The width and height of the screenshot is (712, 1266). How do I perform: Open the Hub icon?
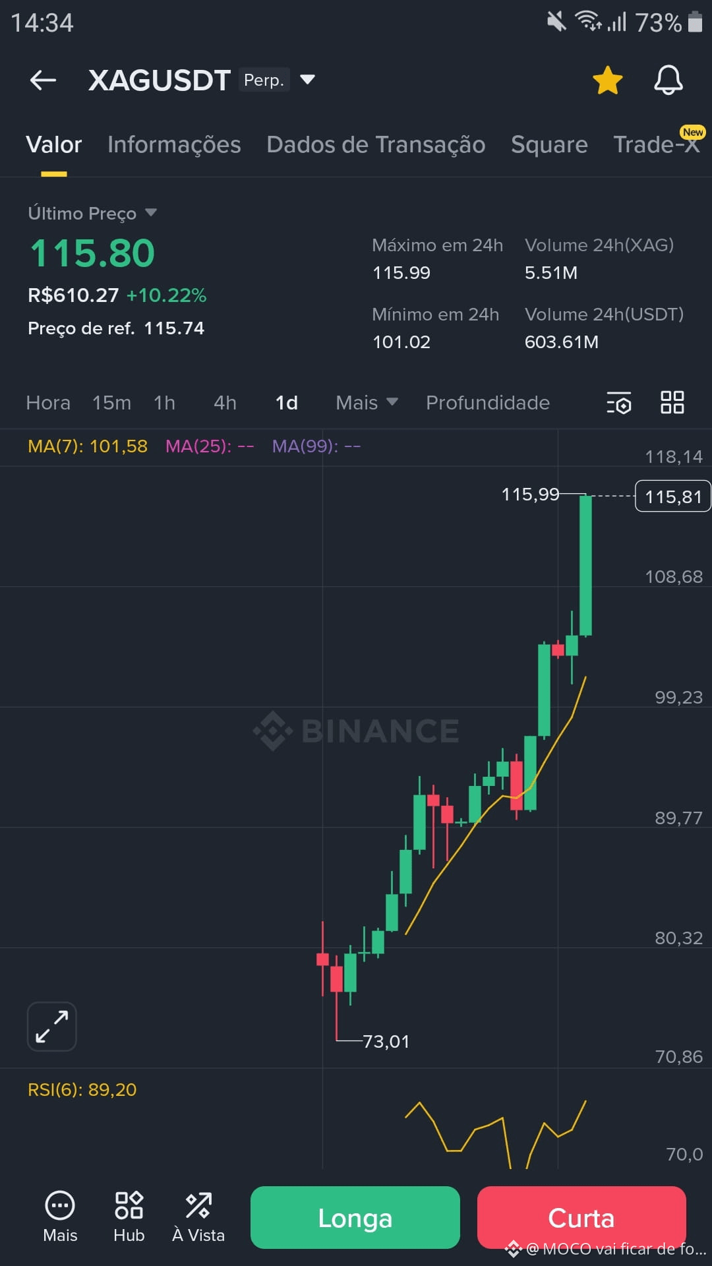pos(129,1217)
